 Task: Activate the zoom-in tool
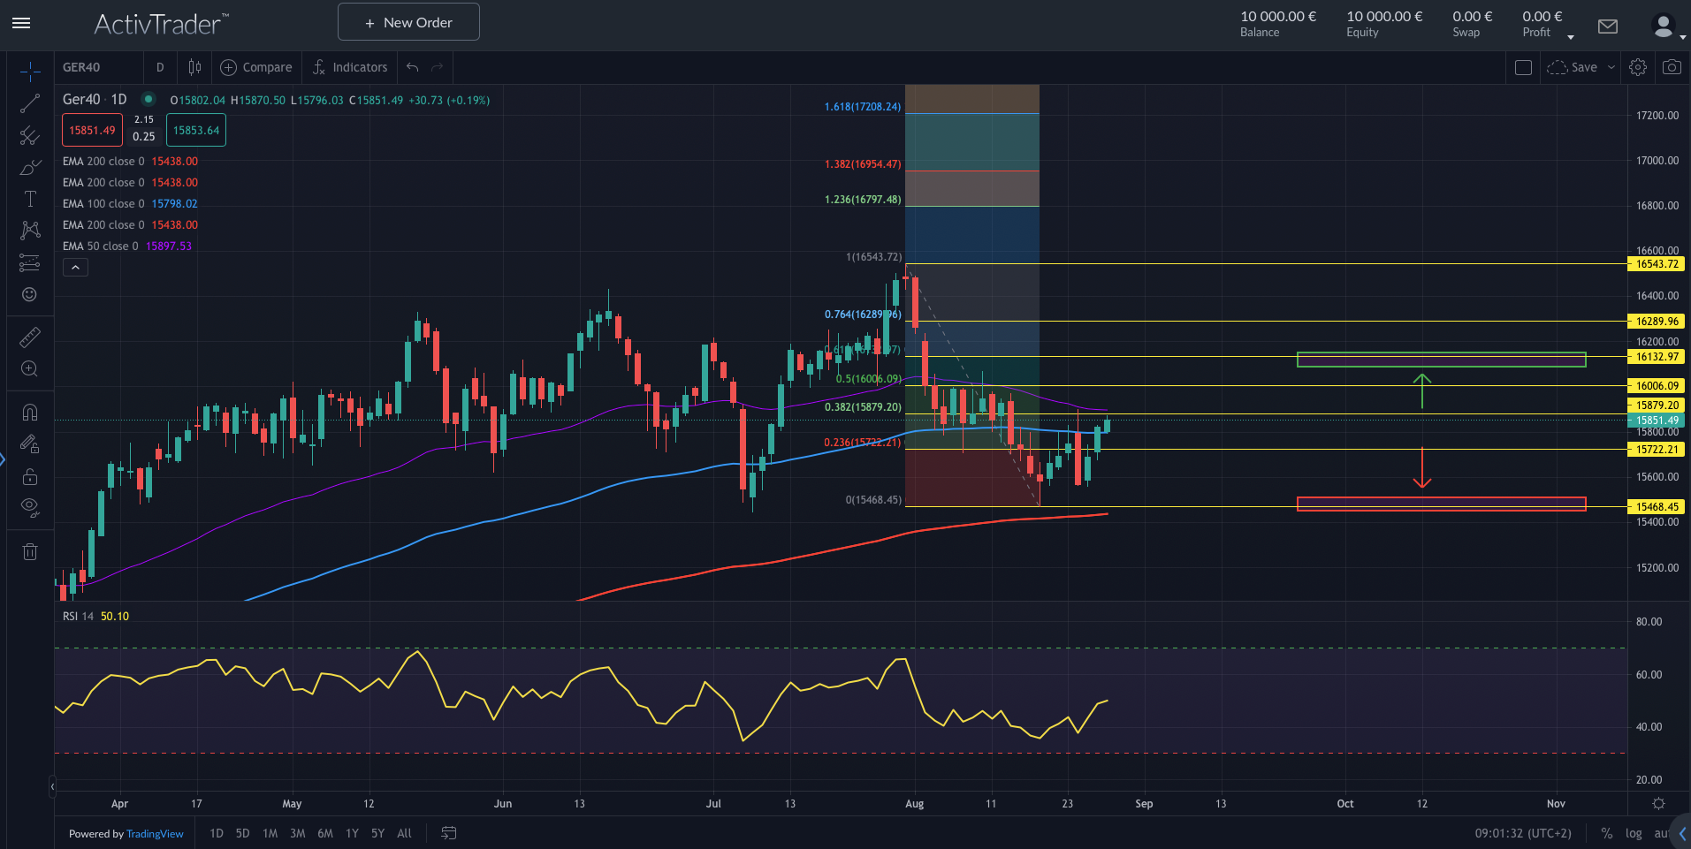29,368
